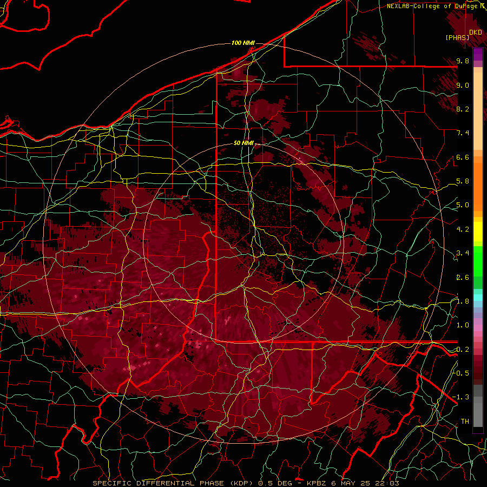Image resolution: width=487 pixels, height=487 pixels.
Task: Click the 8.2 value on the color scale
Action: pyautogui.click(x=463, y=109)
